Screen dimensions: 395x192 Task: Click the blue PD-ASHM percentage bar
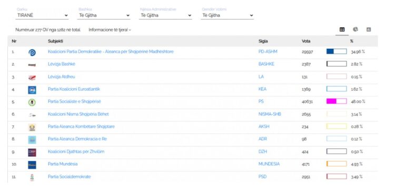tap(337, 51)
